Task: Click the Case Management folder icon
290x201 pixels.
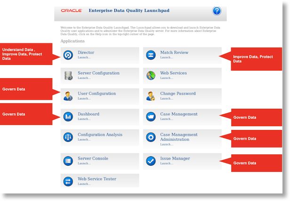Action: 151,116
